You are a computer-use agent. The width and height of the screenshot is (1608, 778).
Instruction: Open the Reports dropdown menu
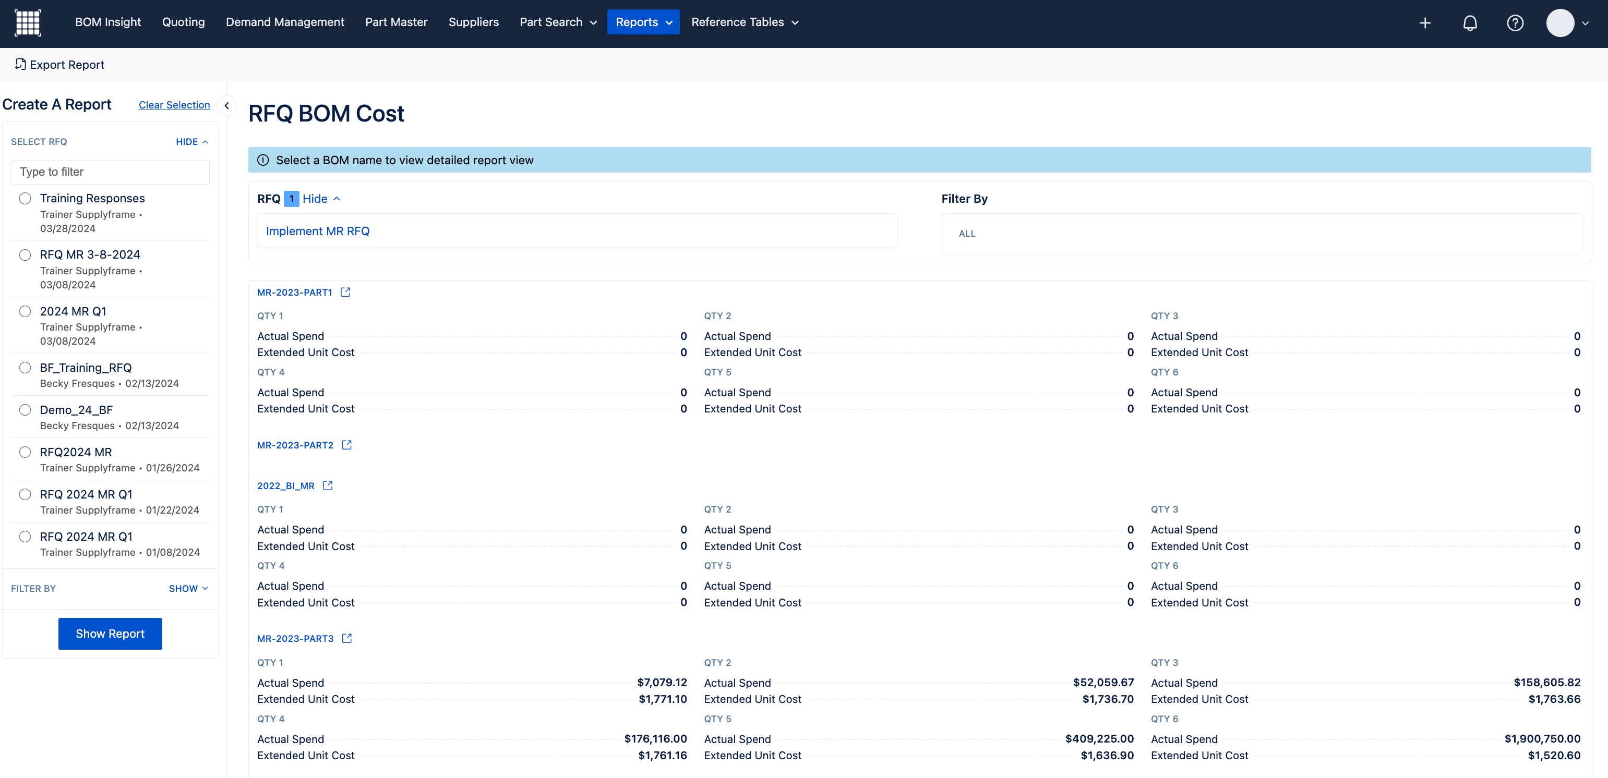(643, 22)
